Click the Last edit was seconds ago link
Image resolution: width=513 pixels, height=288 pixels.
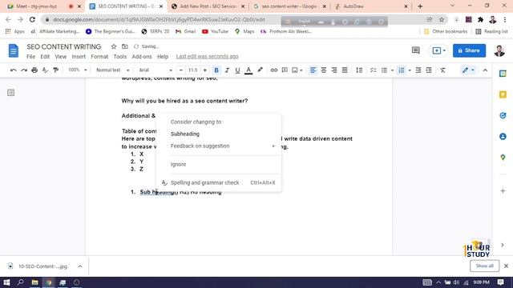[207, 57]
